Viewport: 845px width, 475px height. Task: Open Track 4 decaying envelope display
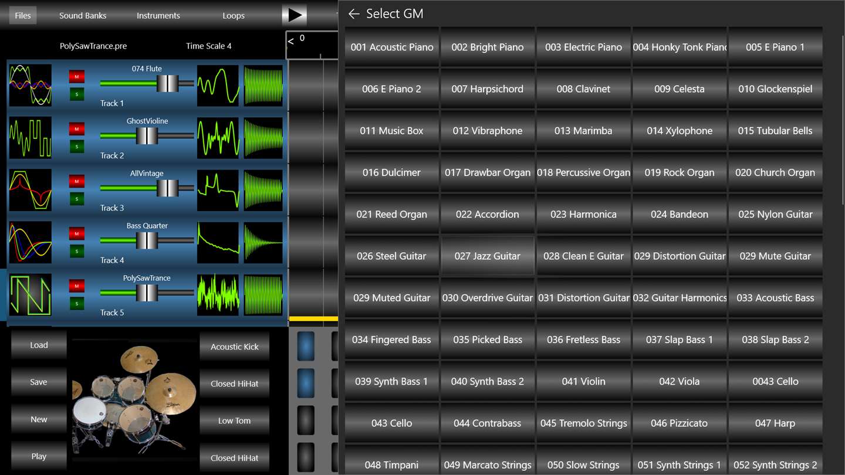point(263,242)
